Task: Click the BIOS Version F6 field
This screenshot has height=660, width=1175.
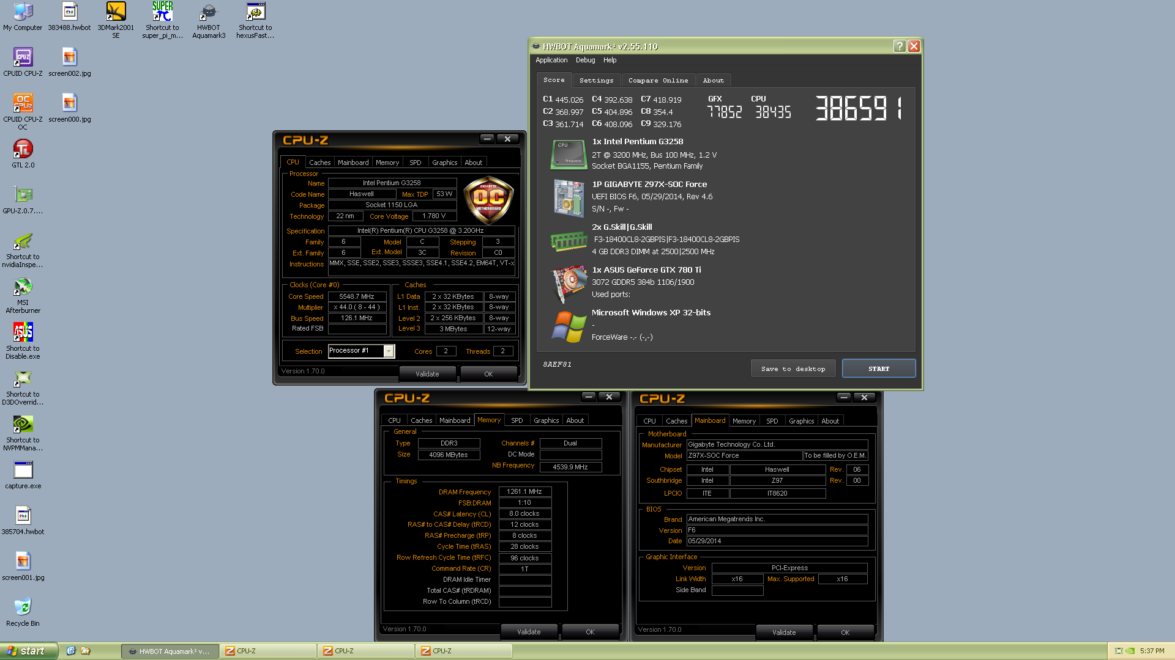Action: (777, 530)
